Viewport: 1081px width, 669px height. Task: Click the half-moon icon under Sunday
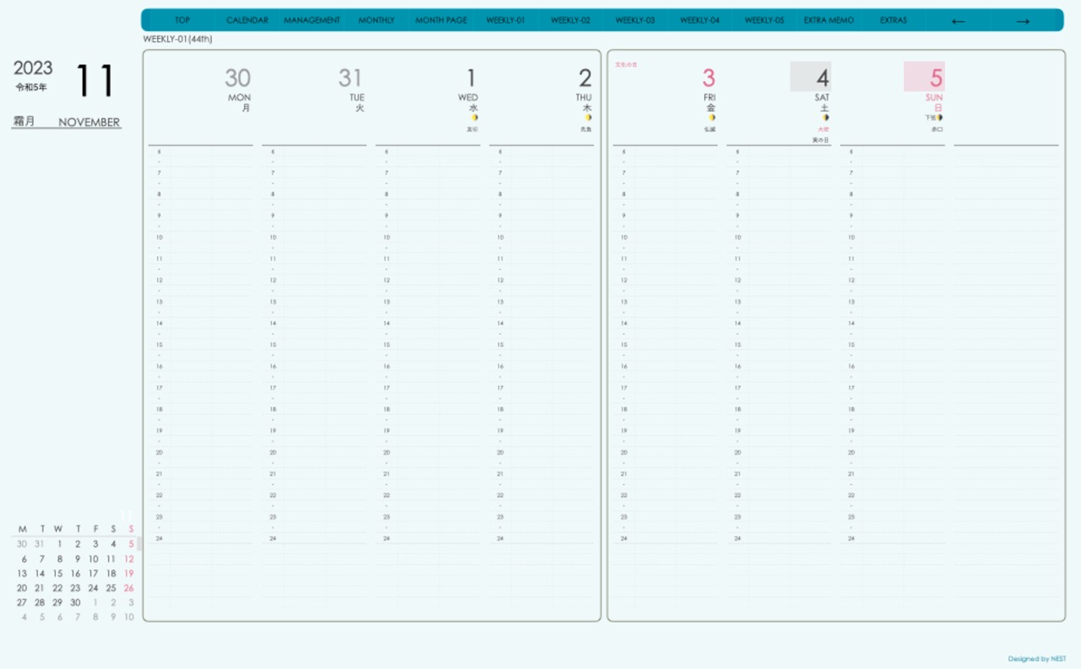[939, 117]
